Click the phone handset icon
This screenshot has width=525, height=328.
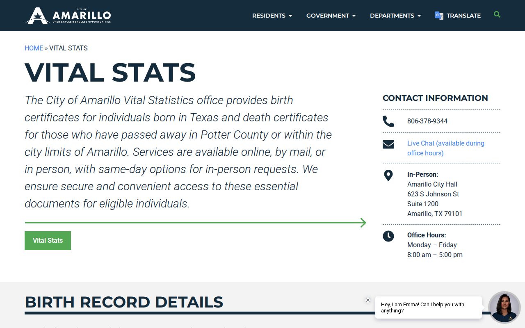[x=388, y=121]
